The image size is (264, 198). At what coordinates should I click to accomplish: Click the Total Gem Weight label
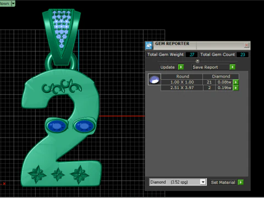[166, 54]
